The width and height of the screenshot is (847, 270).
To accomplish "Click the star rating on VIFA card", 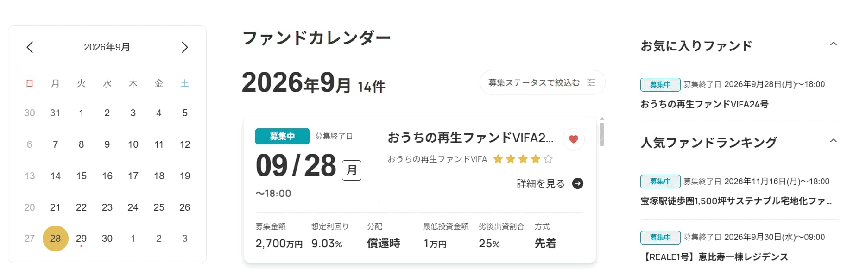I will pos(523,159).
